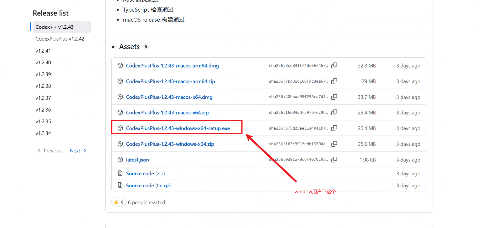Download CodexPlusPlus-1.2.43-macos-x64.zip

167,113
